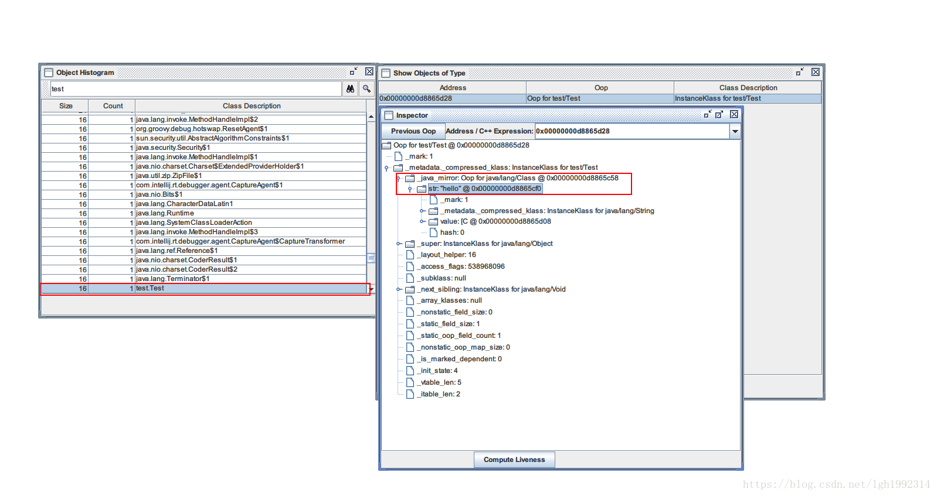Click the Oop column header
The height and width of the screenshot is (496, 937).
pos(600,88)
